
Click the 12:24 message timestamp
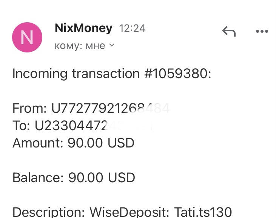pyautogui.click(x=132, y=28)
